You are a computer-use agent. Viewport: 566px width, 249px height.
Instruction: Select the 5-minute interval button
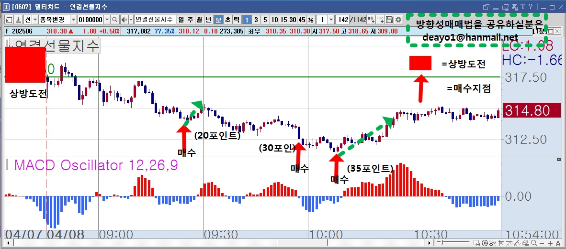point(265,20)
